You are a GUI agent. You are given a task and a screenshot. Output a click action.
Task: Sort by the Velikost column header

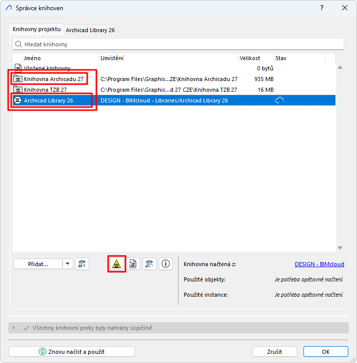(256, 58)
